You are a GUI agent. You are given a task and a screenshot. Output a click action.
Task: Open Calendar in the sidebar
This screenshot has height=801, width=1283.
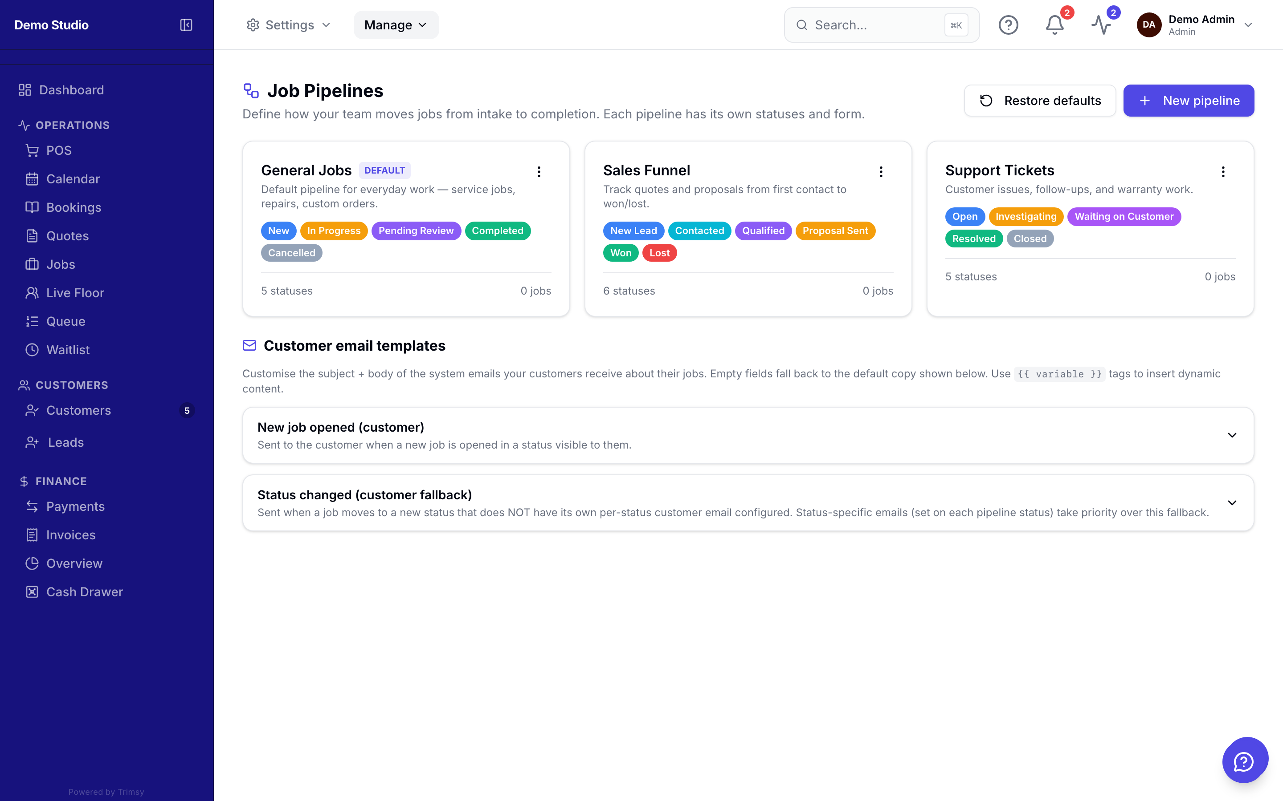pyautogui.click(x=73, y=179)
